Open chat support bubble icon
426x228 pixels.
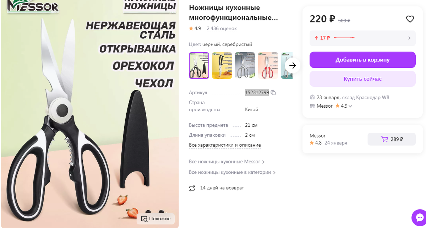coord(420,218)
